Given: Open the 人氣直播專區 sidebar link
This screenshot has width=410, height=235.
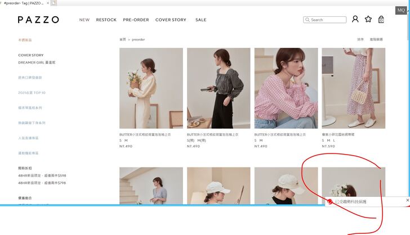Looking at the screenshot, I should pyautogui.click(x=28, y=138).
